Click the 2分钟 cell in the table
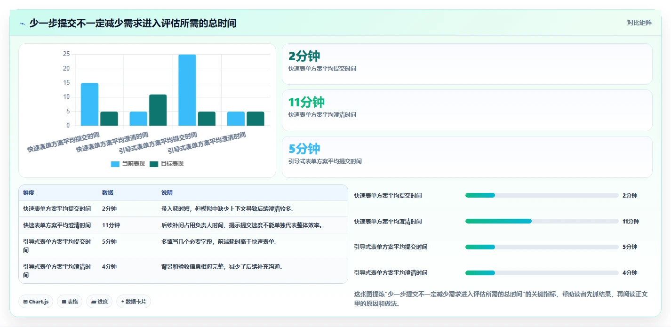Image resolution: width=671 pixels, height=327 pixels. click(109, 209)
